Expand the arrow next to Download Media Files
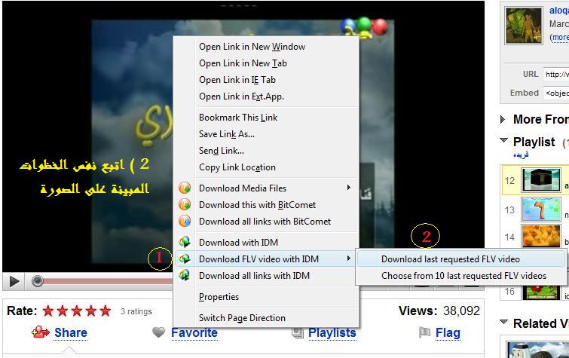Viewport: 569px width, 358px height. tap(348, 188)
